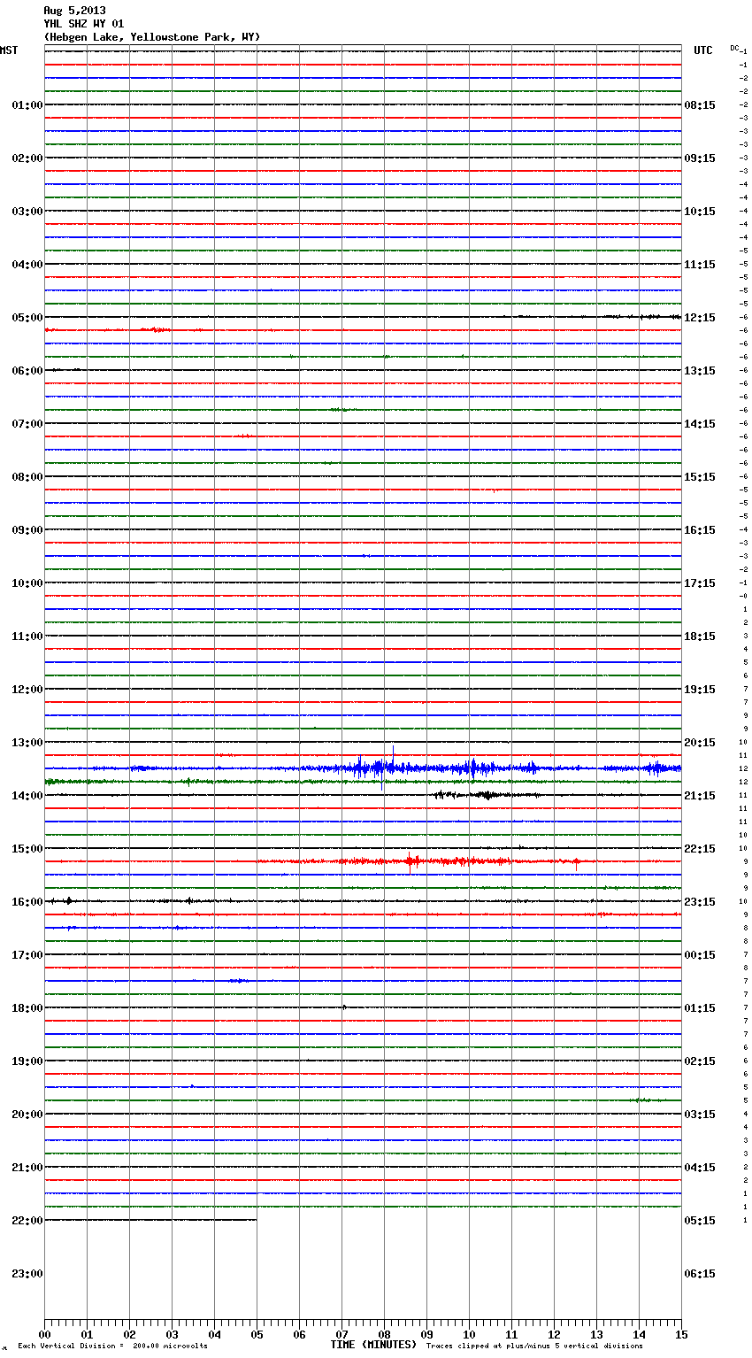This screenshot has width=752, height=1358.
Task: Click the 08:15 UTC time label
Action: coord(700,105)
